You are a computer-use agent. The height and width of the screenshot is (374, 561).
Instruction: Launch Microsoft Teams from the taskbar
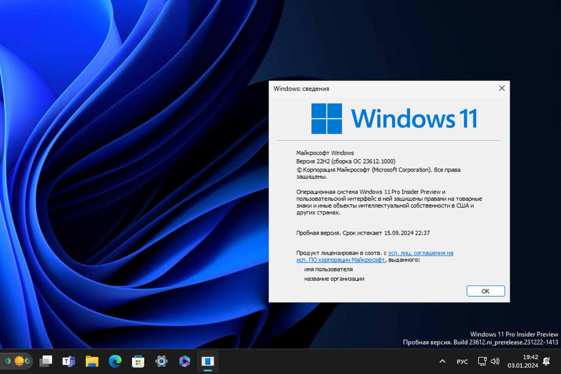pyautogui.click(x=69, y=361)
